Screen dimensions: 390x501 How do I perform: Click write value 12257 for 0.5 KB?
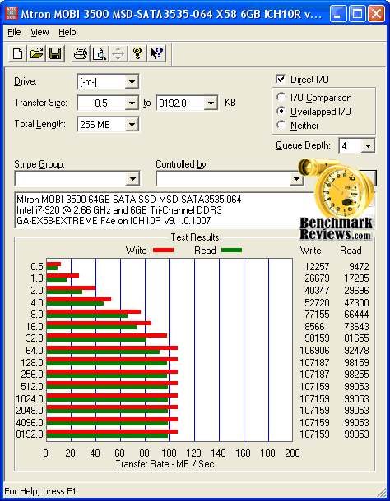pyautogui.click(x=317, y=266)
